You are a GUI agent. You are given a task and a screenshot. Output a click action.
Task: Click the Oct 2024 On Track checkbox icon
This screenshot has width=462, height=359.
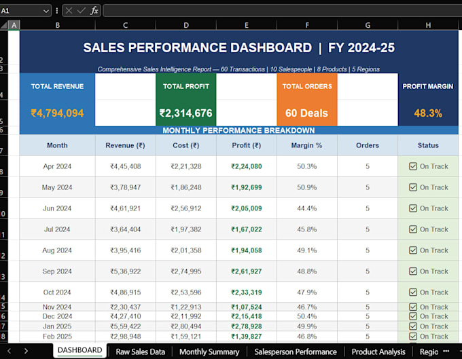click(x=413, y=292)
